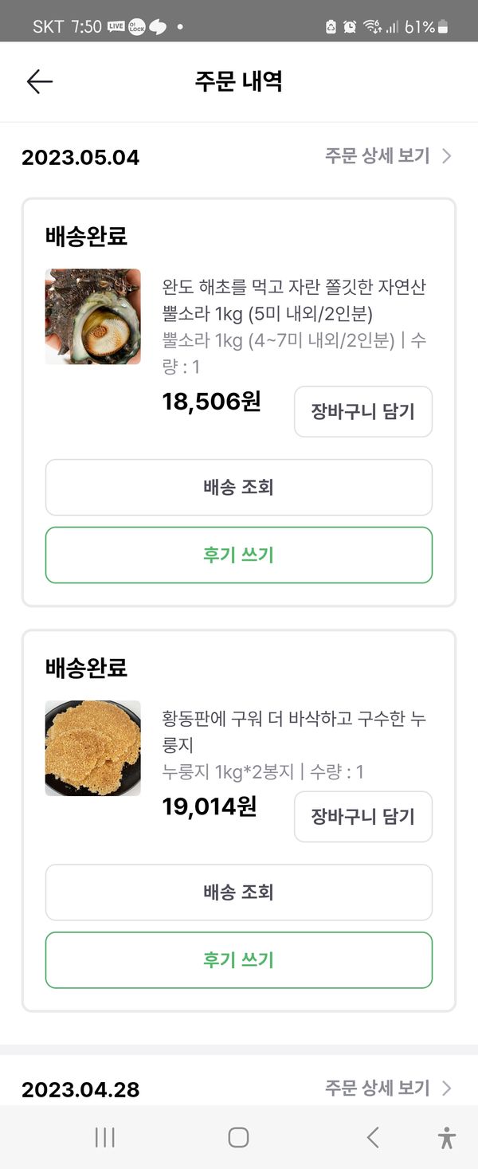Tap the battery indicator in the status bar
This screenshot has width=478, height=1169.
point(443,27)
